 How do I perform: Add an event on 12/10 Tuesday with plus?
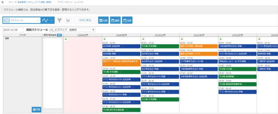[x=143, y=39]
